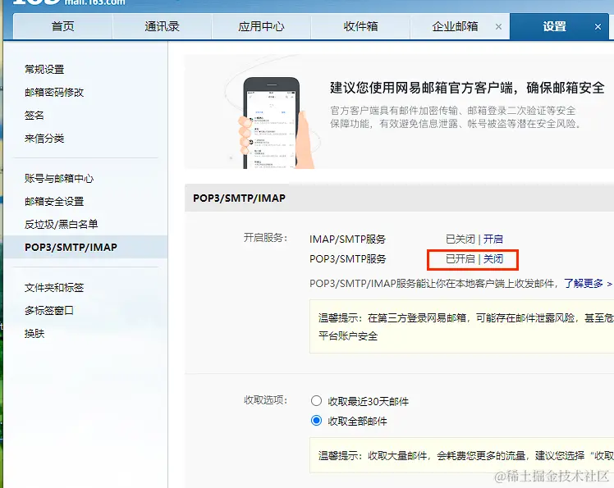Switch to the 企业邮箱 tab
Screen dimensions: 614x488
click(x=455, y=26)
